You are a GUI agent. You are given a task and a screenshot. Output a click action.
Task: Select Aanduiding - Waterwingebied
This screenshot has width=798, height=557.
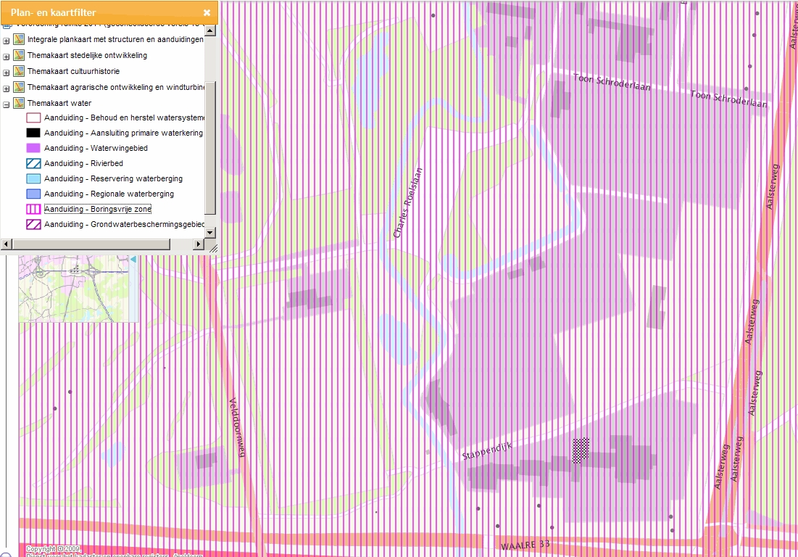96,148
